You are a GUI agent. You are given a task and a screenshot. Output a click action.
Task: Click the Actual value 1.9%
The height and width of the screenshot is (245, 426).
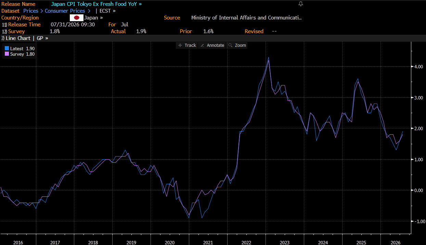(x=141, y=31)
